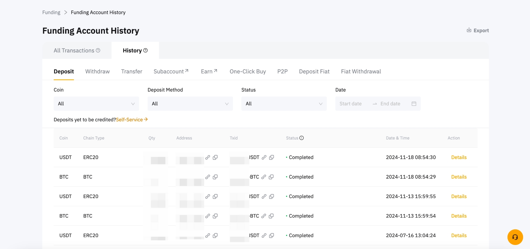Click the Self-Service link
Screen dimensions: 530x249
point(132,120)
